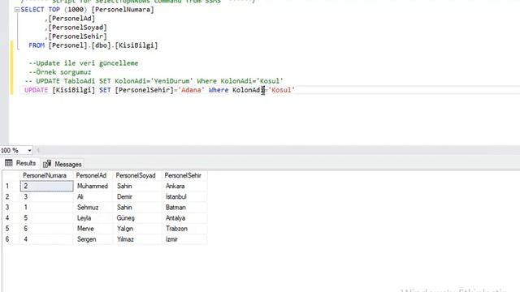Click the Messages tab icon
520x292 pixels.
pos(47,164)
